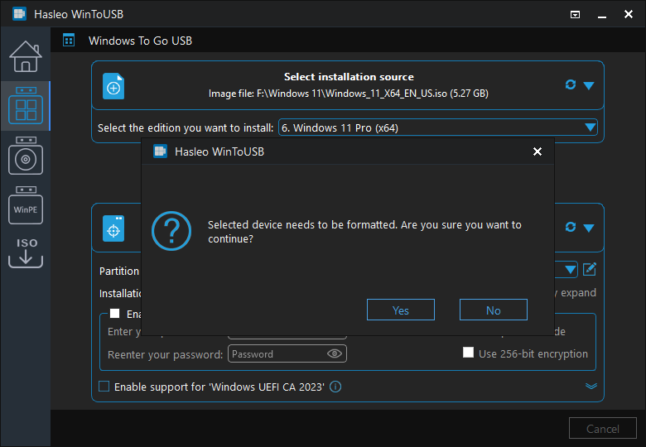
Task: Click the Reenter your password field
Action: [x=287, y=354]
